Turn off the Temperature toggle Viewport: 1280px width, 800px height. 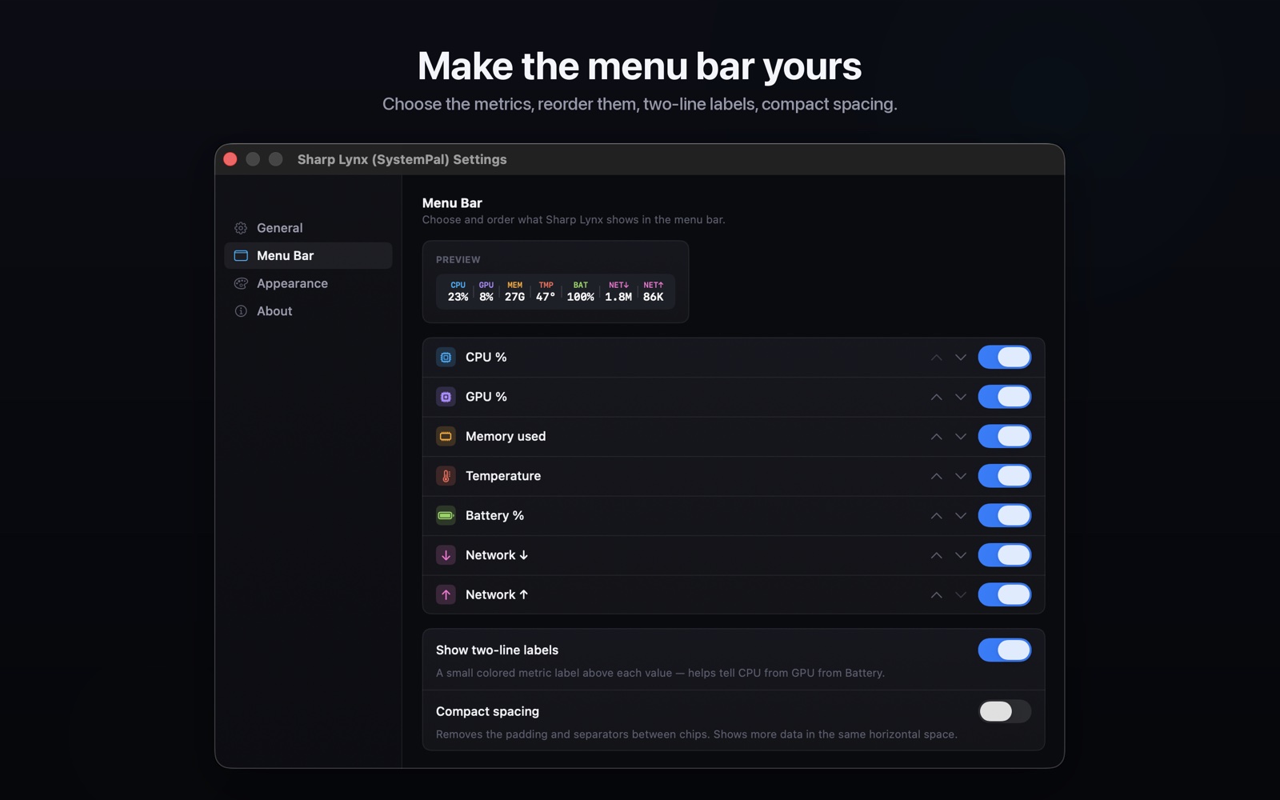click(1005, 476)
